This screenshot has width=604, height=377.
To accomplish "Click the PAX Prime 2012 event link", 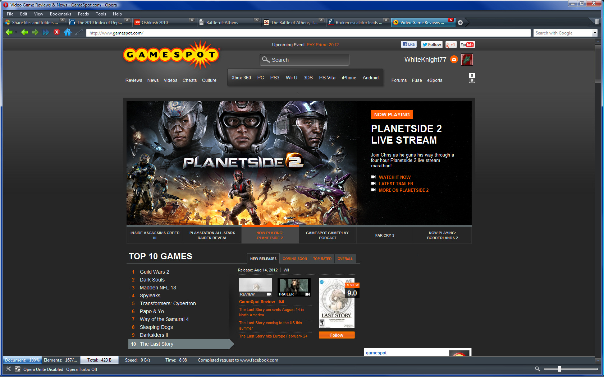I will [x=323, y=45].
